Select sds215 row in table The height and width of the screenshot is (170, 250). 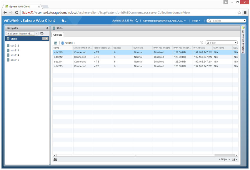(x=145, y=52)
